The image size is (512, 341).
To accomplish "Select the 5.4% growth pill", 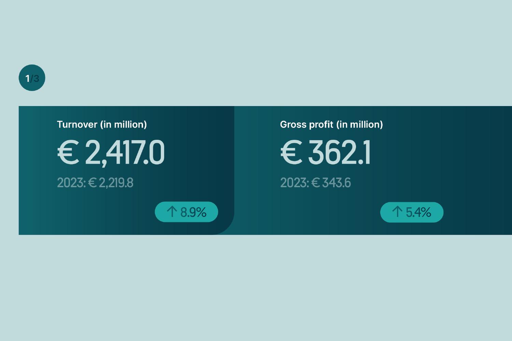I will click(412, 212).
